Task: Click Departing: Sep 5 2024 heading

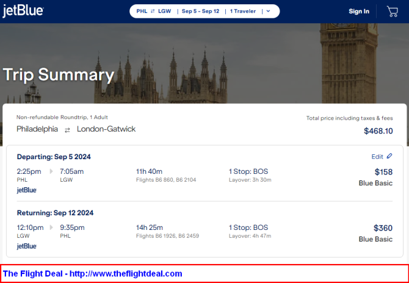Action: coord(54,157)
